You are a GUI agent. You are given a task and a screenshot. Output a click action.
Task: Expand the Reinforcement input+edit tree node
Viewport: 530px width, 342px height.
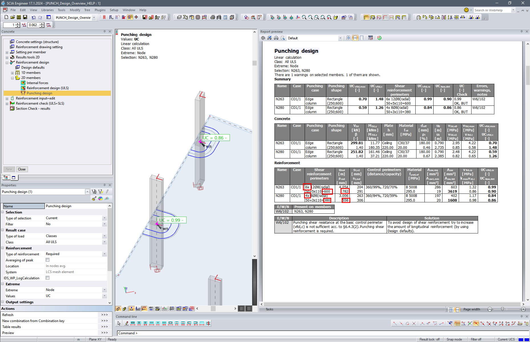point(7,98)
